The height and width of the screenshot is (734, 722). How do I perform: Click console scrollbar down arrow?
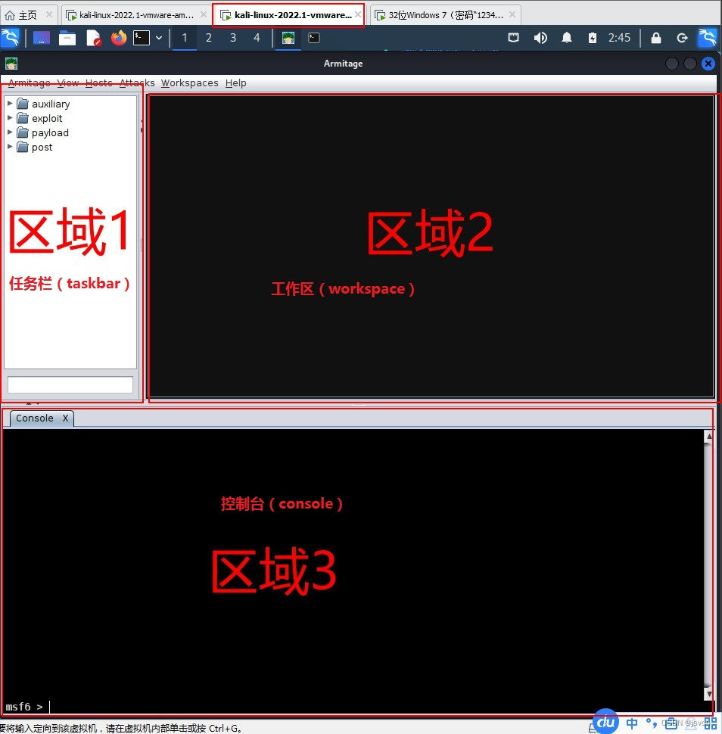coord(709,694)
